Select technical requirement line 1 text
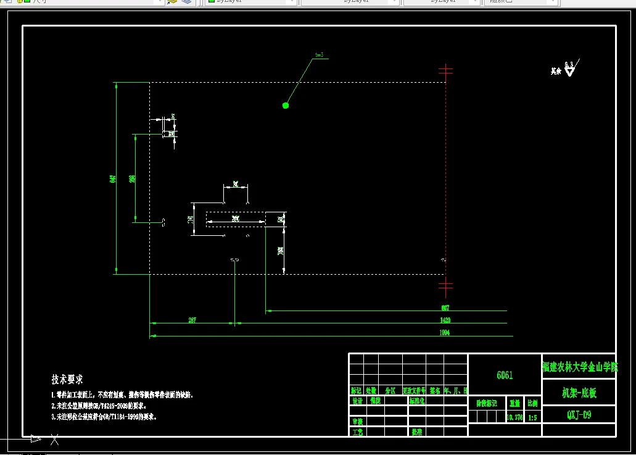Viewport: 636px width, 455px height. (123, 395)
